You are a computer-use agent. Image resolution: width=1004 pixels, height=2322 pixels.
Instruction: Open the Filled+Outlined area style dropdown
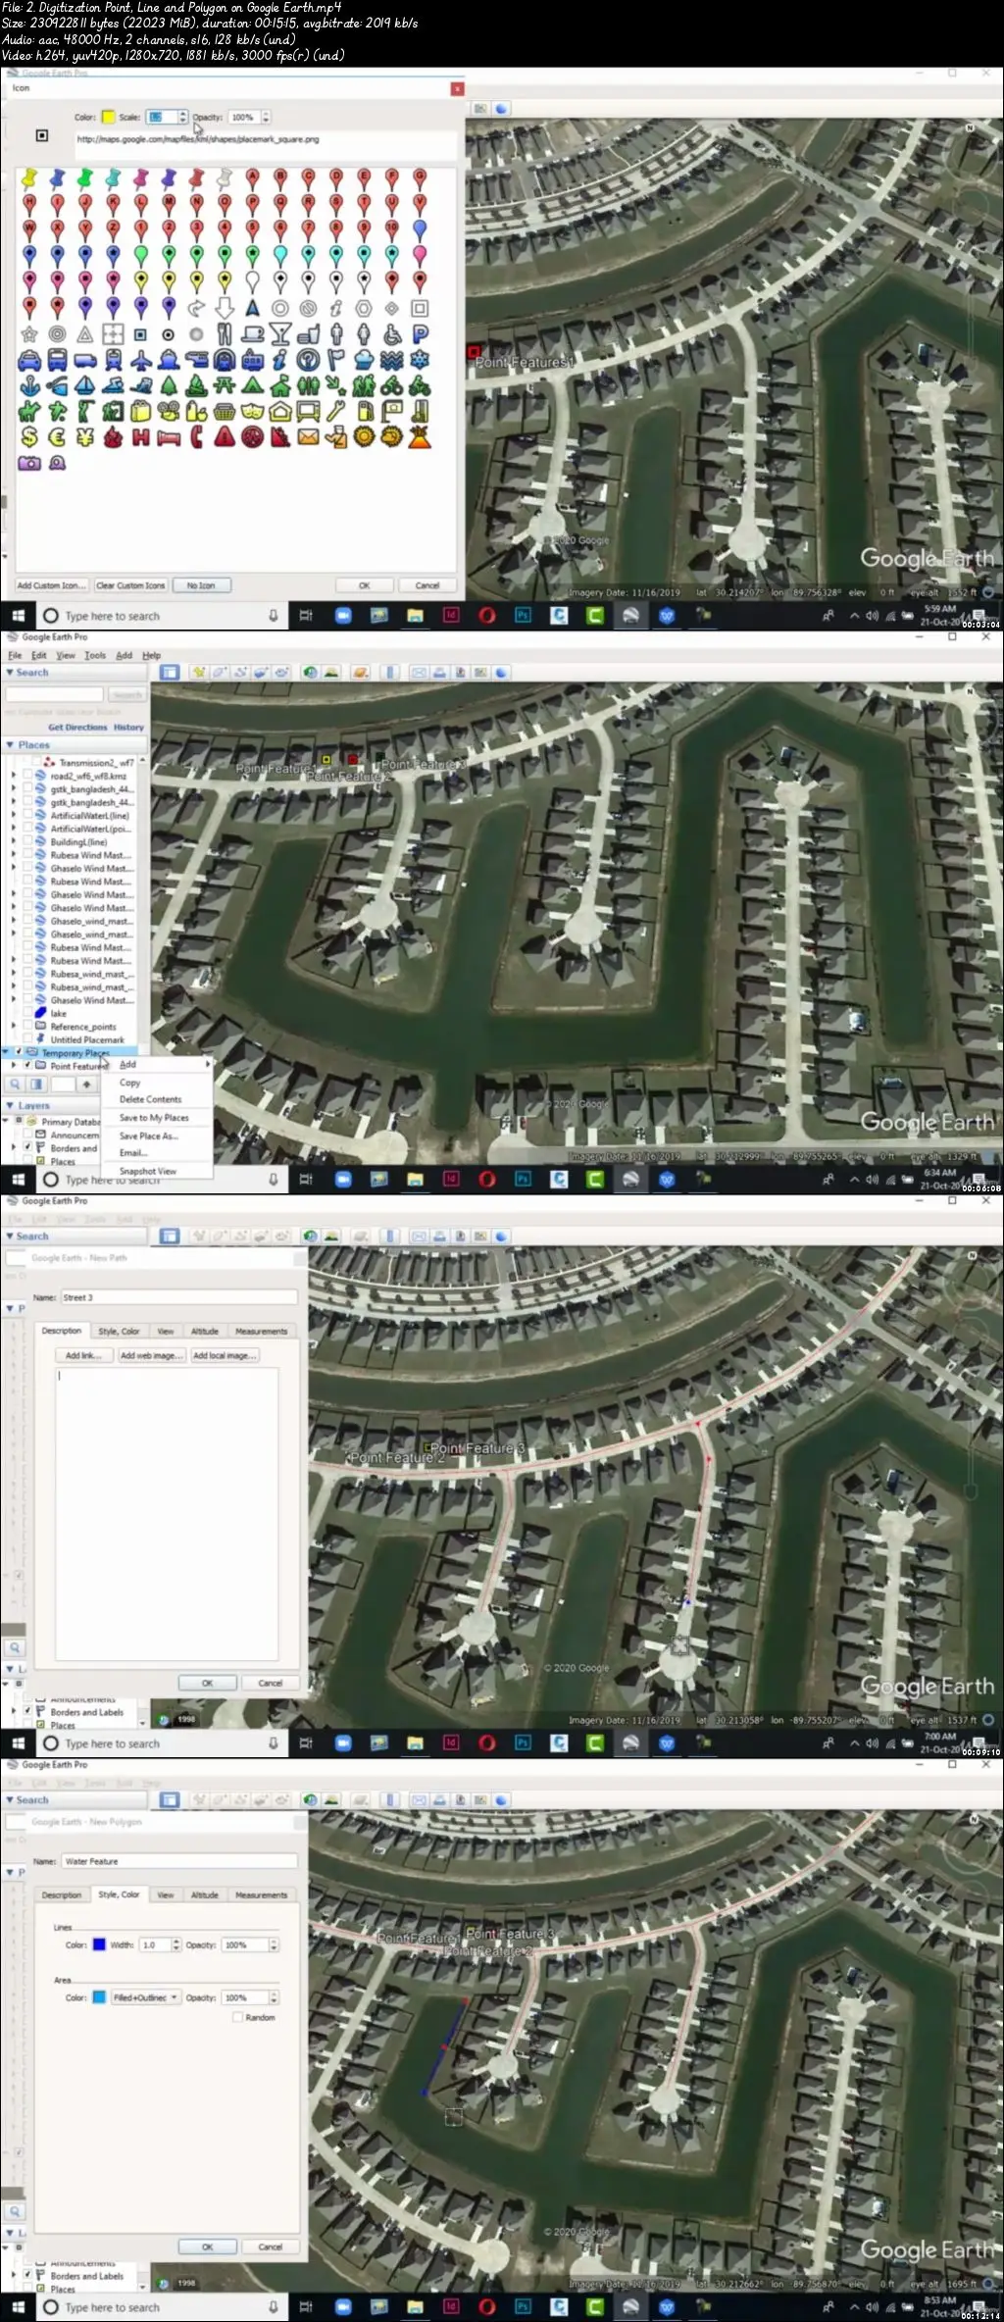click(145, 1997)
